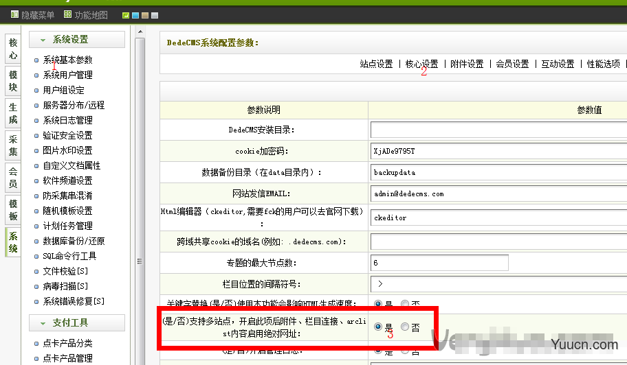This screenshot has width=627, height=365.
Task: Switch to the 核心 vertical tab
Action: point(13,48)
